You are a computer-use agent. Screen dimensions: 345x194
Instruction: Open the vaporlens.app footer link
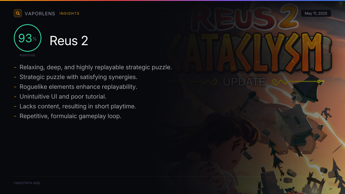click(x=27, y=183)
